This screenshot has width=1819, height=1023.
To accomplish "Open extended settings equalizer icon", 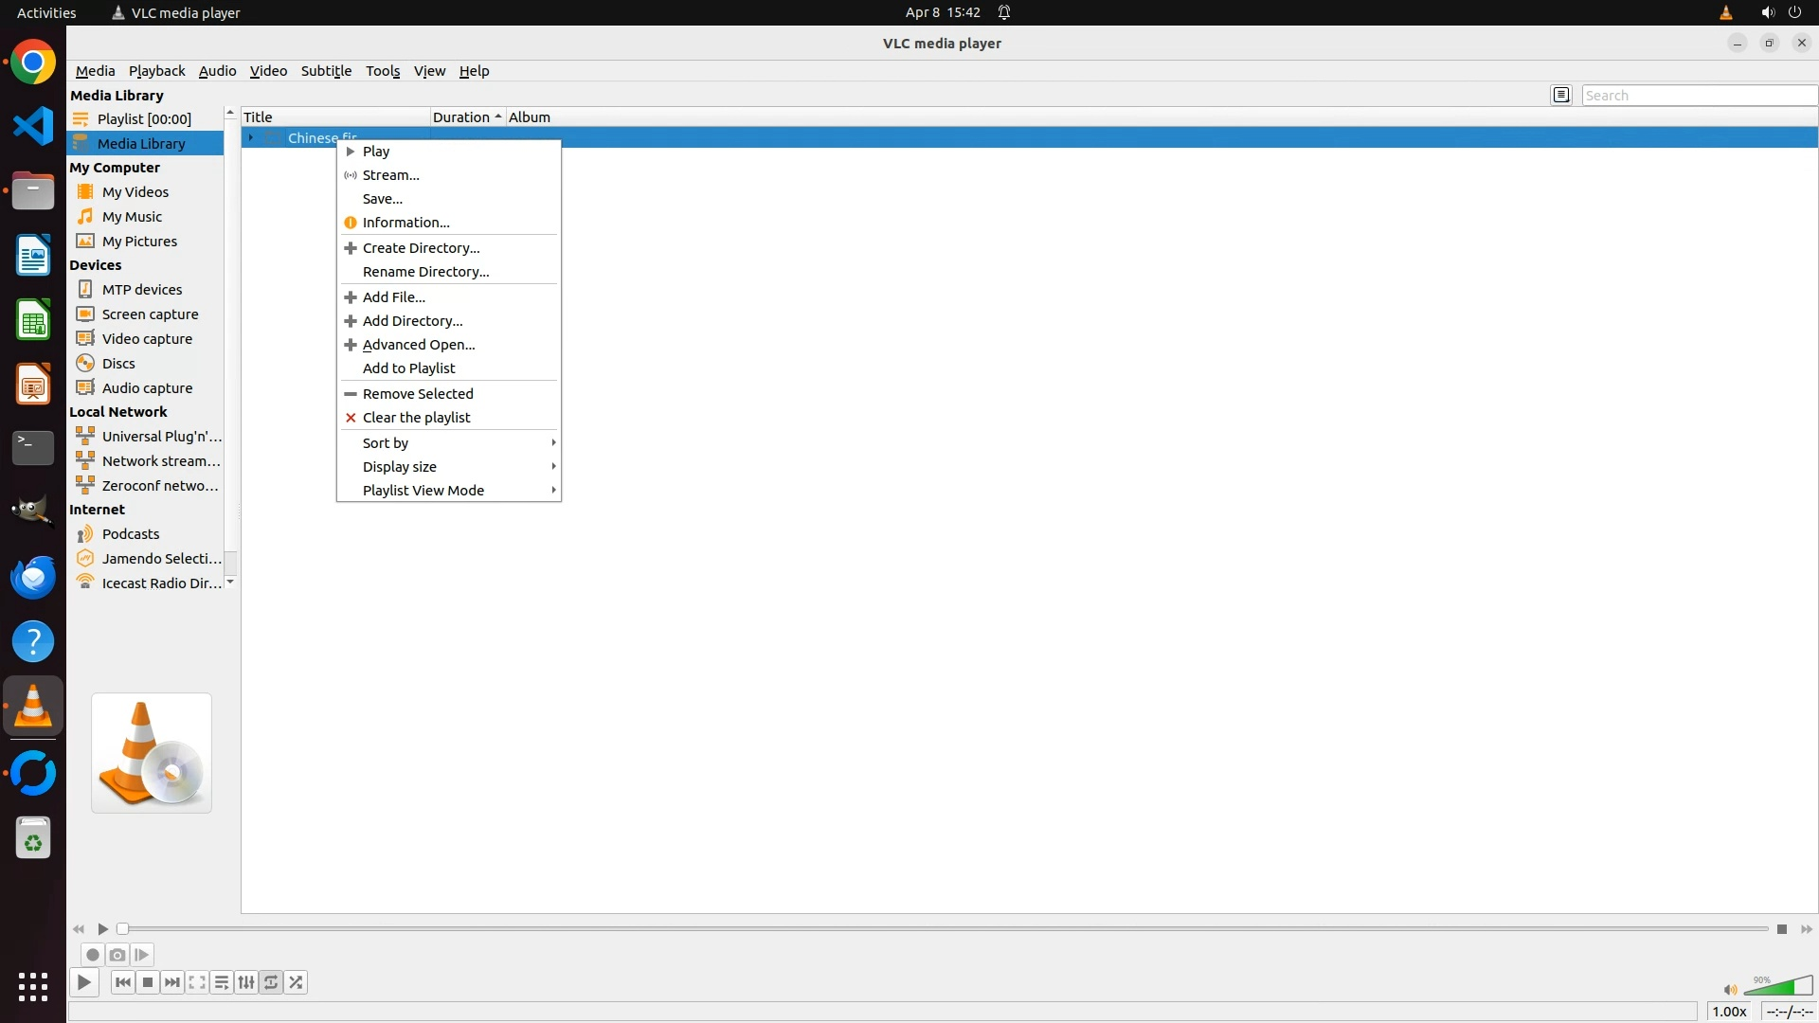I will pos(246,982).
